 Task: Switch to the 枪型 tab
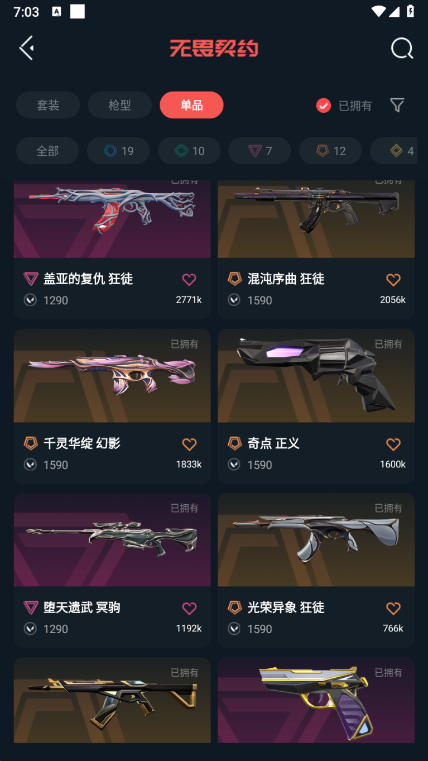[119, 105]
